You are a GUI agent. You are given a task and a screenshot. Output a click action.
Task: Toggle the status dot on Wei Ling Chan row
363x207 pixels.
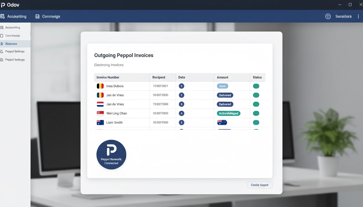[256, 113]
